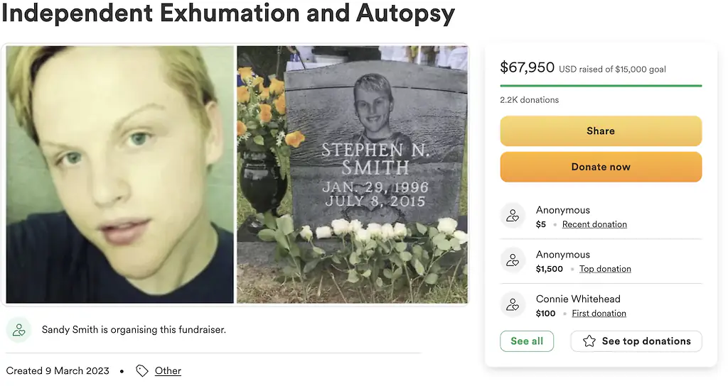Follow the Top donation link
Image resolution: width=728 pixels, height=386 pixels.
tap(605, 269)
